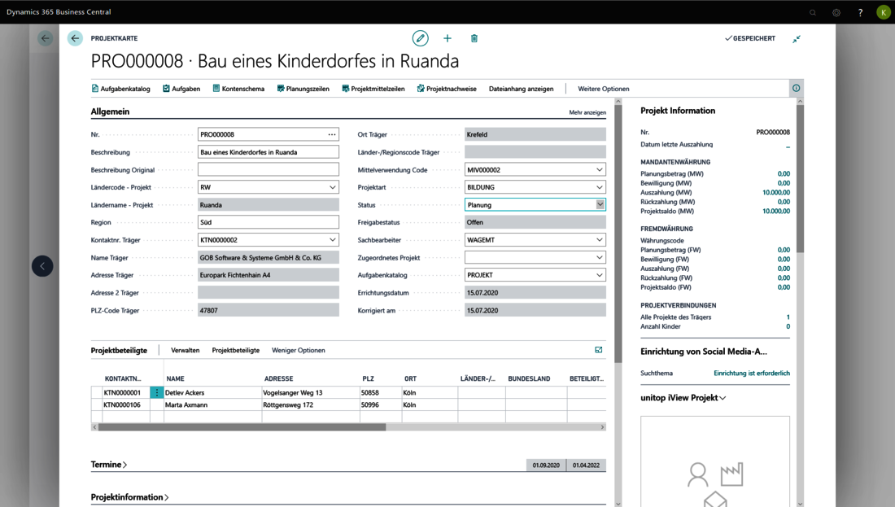895x507 pixels.
Task: Open the user avatar K menu
Action: [x=883, y=12]
